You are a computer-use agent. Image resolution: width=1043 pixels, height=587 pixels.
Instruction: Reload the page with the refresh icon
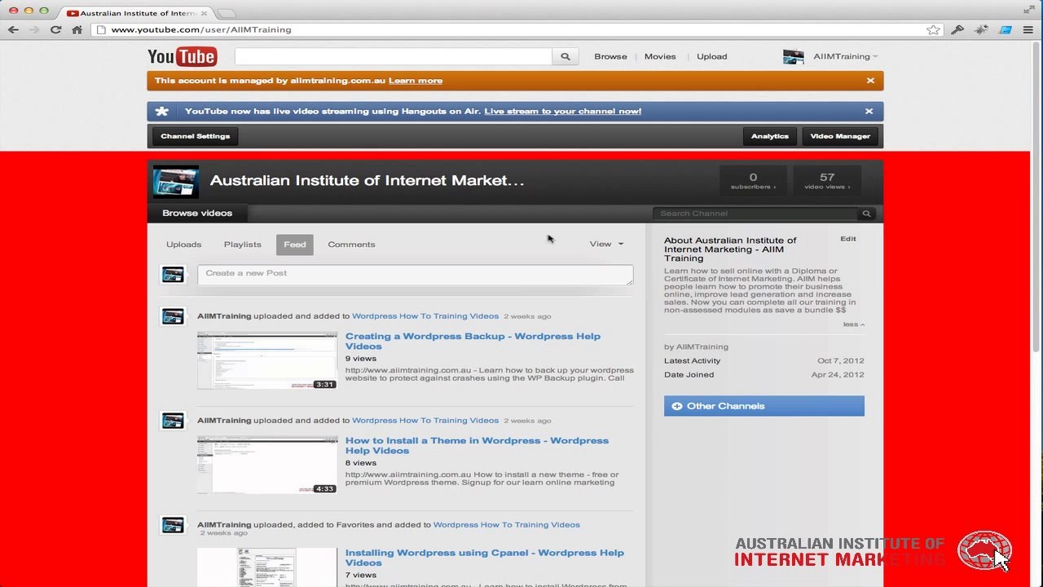(x=55, y=29)
